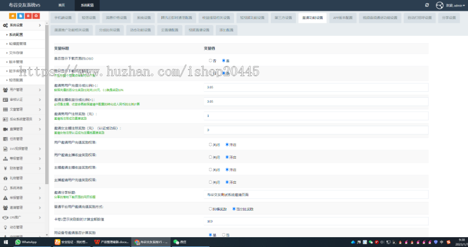Expand the CPS推广 chevron
The width and height of the screenshot is (468, 247).
[40, 217]
